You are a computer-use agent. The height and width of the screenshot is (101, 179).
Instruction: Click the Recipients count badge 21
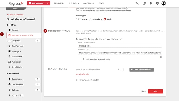coord(38,41)
